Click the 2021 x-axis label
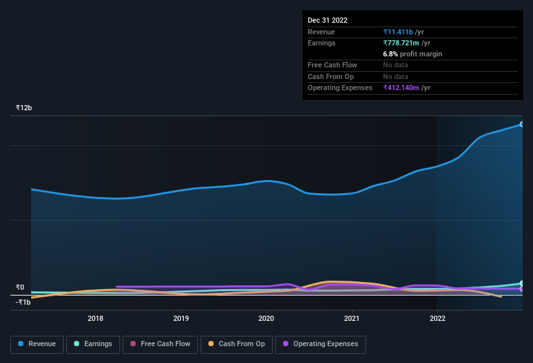The image size is (533, 363). pos(351,318)
